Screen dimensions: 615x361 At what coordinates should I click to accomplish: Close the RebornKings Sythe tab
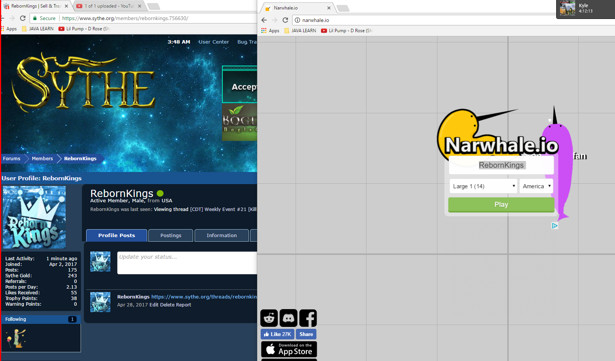pyautogui.click(x=66, y=6)
